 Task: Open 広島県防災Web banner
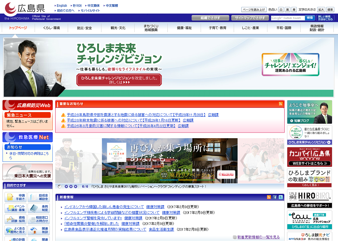[x=28, y=105]
